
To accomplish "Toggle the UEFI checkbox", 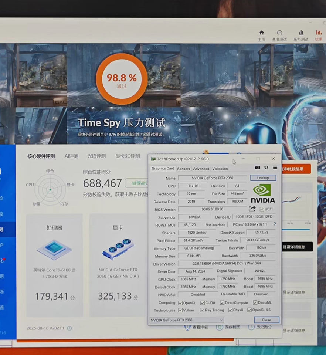I will coord(262,209).
